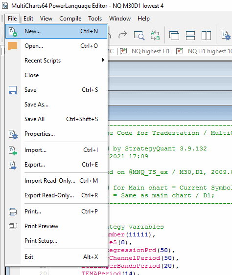Viewport: 232px width, 275px height.
Task: Open the Window menu
Action: click(x=120, y=19)
